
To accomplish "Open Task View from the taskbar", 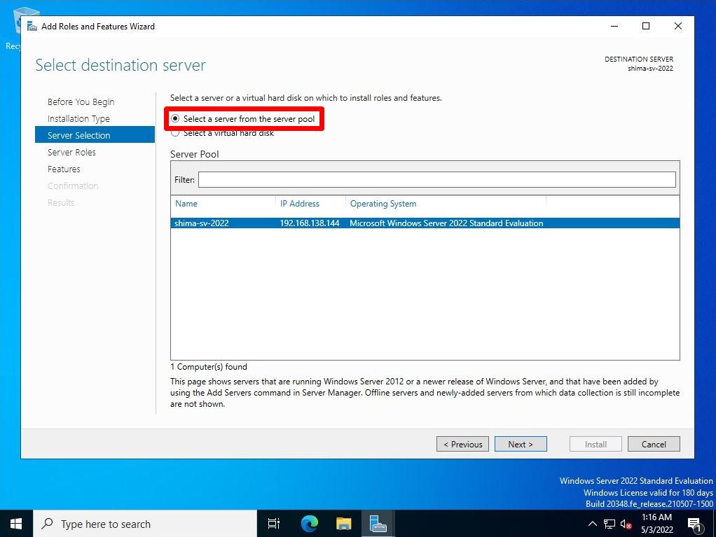I will click(x=273, y=524).
